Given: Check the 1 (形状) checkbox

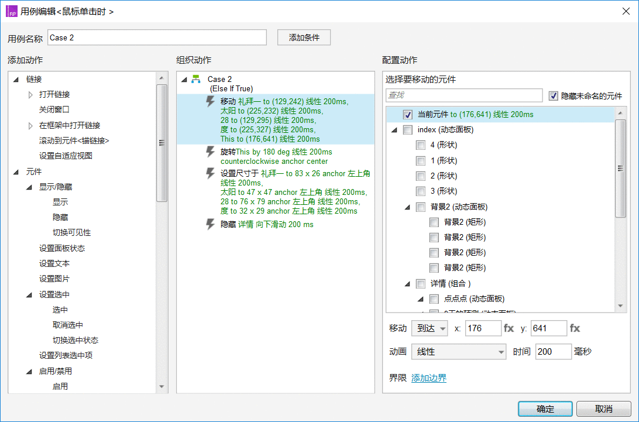Looking at the screenshot, I should (421, 160).
